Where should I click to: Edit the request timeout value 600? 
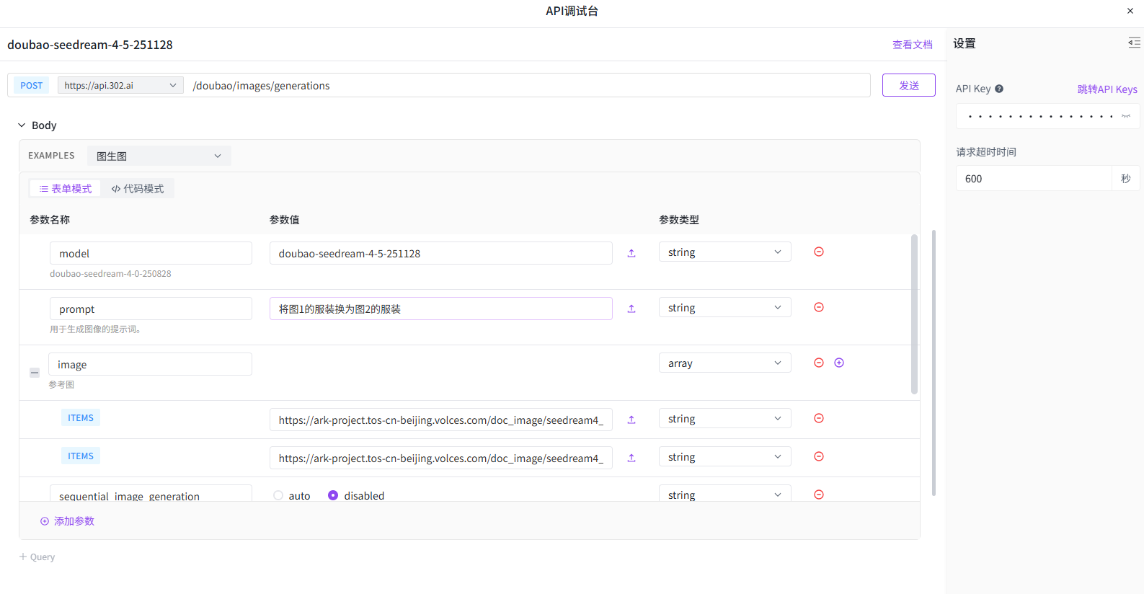tap(1034, 179)
